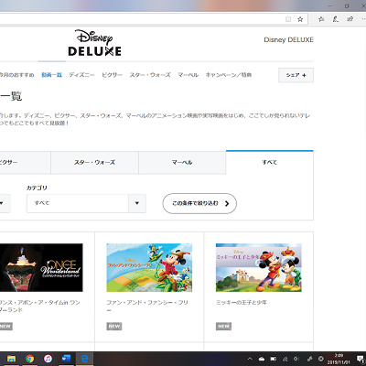Open the network status tray icon
This screenshot has height=366, width=366.
pos(285,359)
